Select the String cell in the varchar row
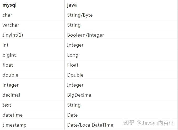 74,25
